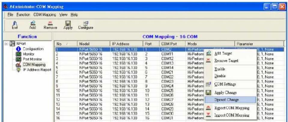Open IP Address Report in the tree
This screenshot has width=288, height=122.
(37, 70)
